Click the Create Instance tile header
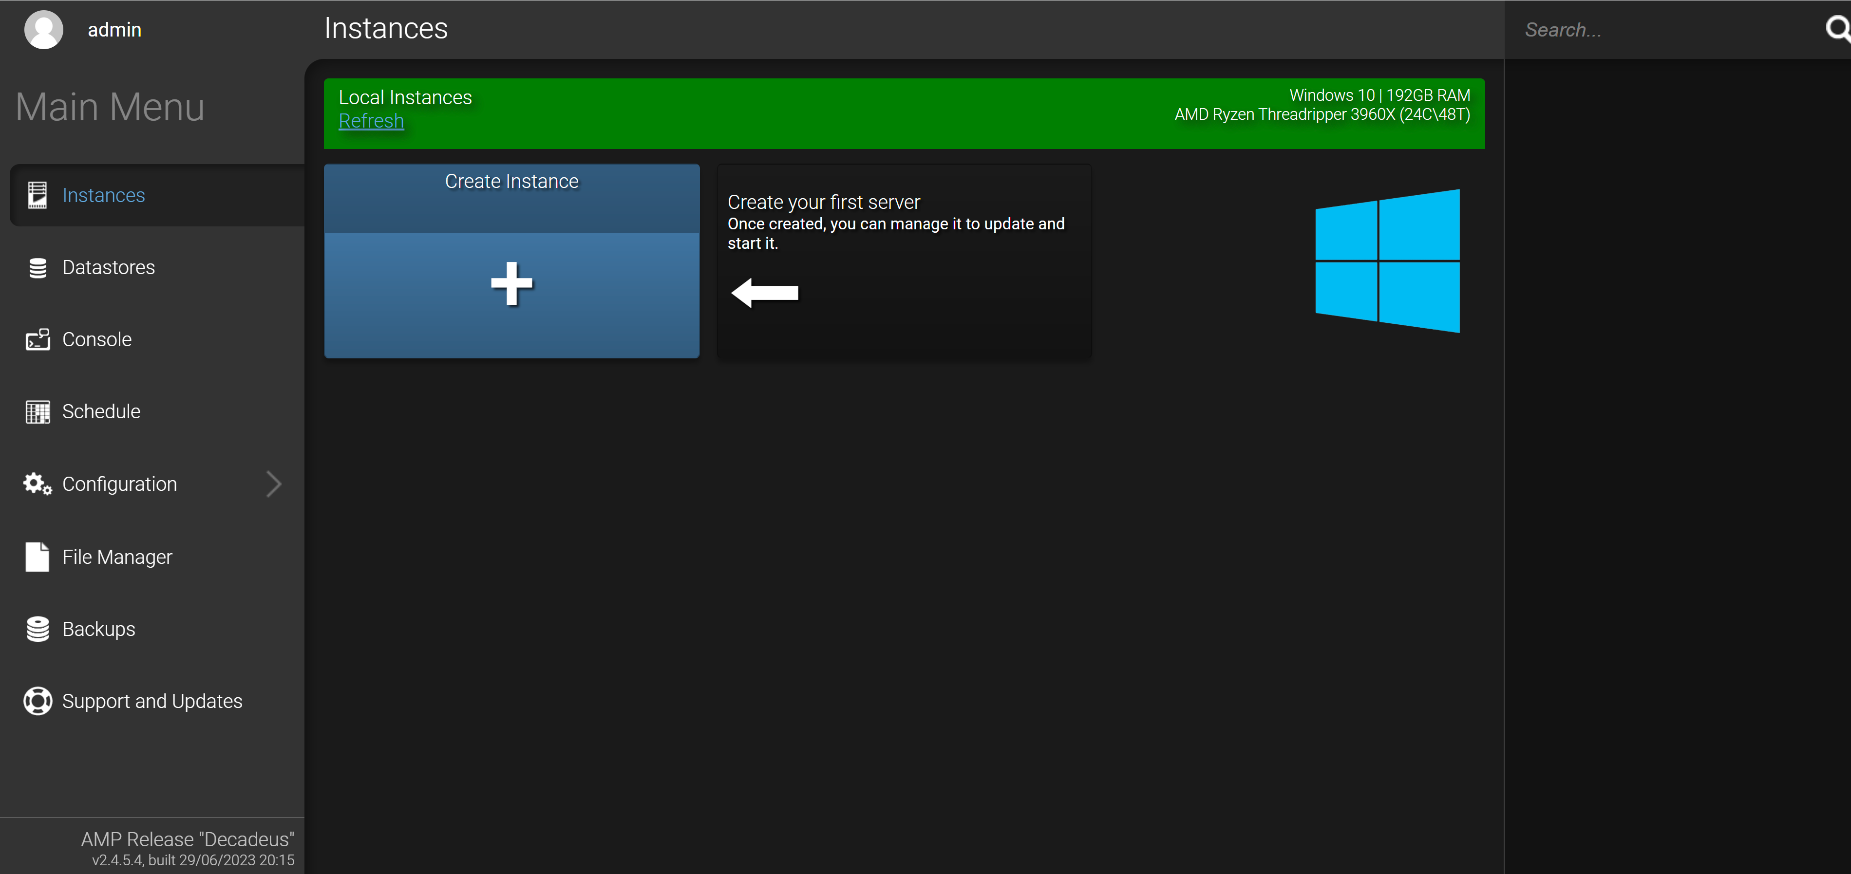The height and width of the screenshot is (874, 1851). tap(511, 182)
